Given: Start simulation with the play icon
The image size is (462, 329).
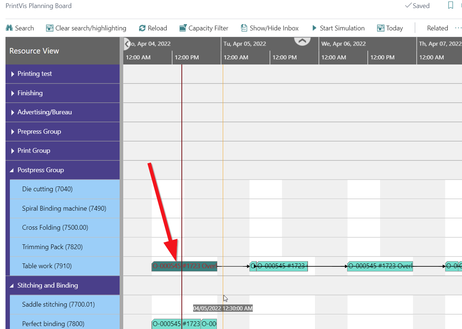Looking at the screenshot, I should click(x=314, y=28).
